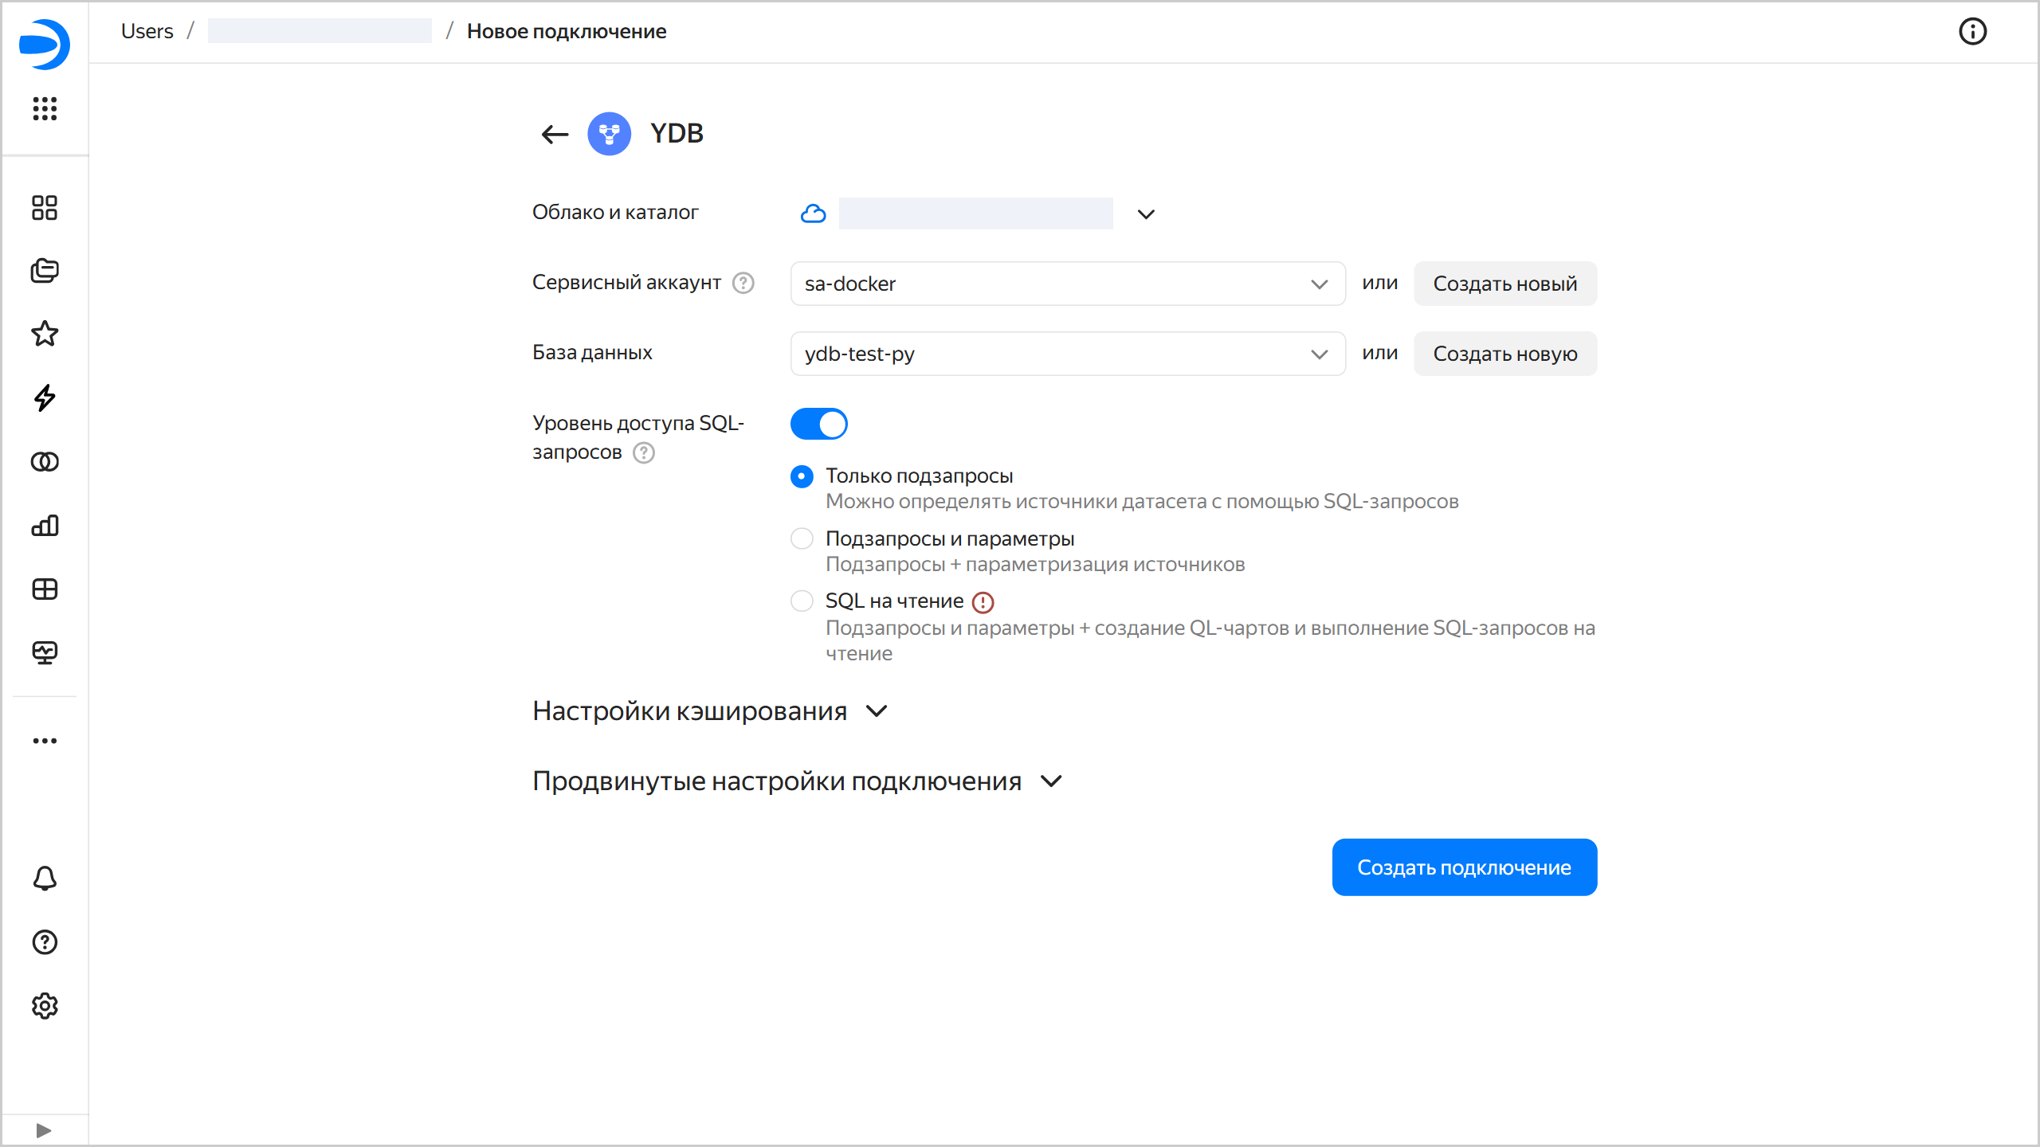Click the redacted folder breadcrumb item
2040x1147 pixels.
(x=320, y=31)
